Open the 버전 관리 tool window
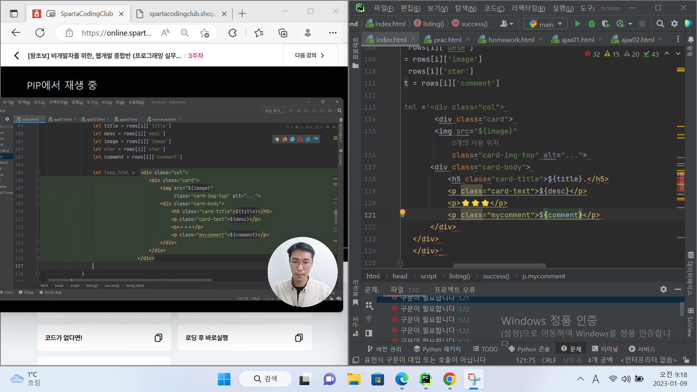 tap(384, 349)
